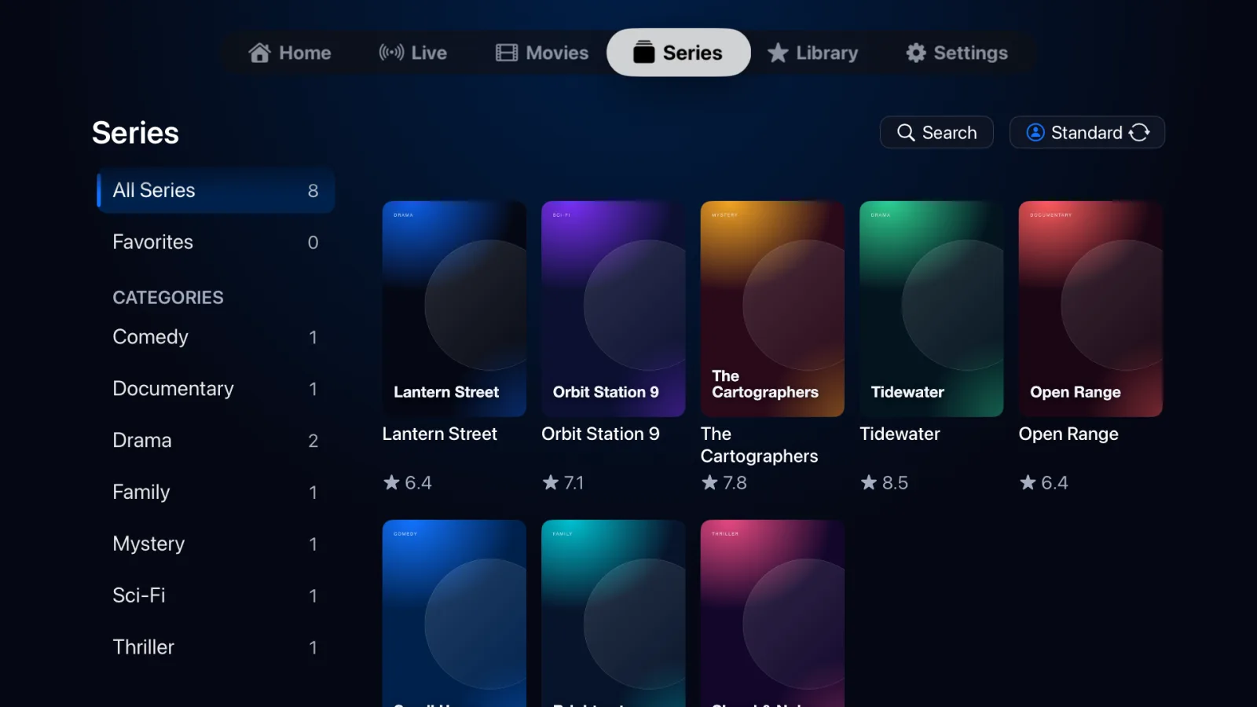Image resolution: width=1257 pixels, height=707 pixels.
Task: Click the Library star icon
Action: (x=778, y=53)
